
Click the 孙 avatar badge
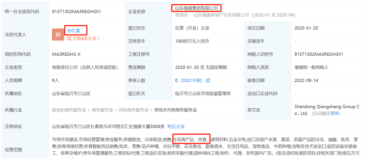click(x=58, y=35)
